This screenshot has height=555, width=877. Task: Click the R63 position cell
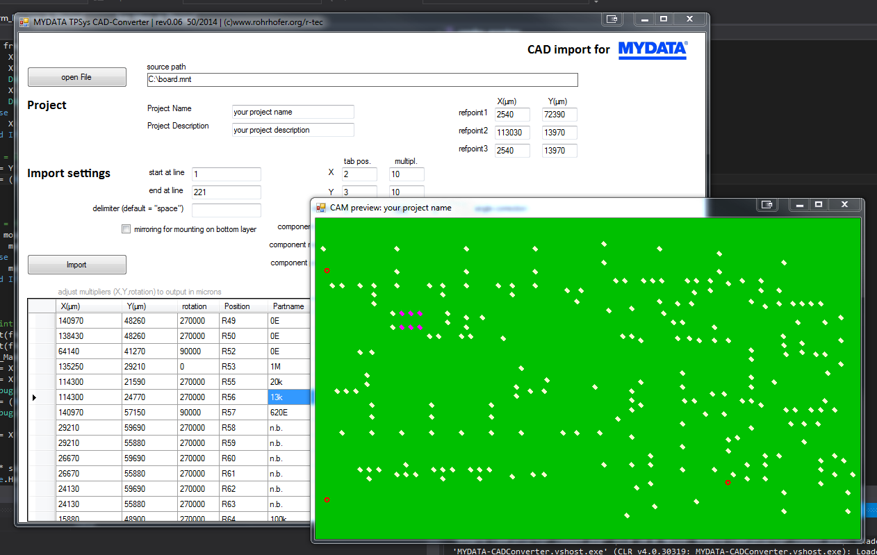point(243,504)
